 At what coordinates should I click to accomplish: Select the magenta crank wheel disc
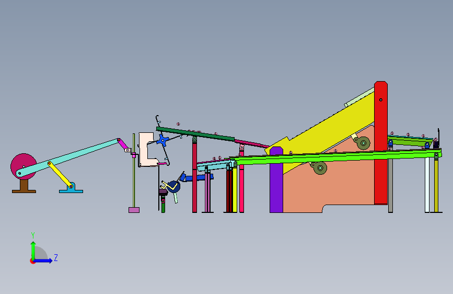tap(24, 166)
